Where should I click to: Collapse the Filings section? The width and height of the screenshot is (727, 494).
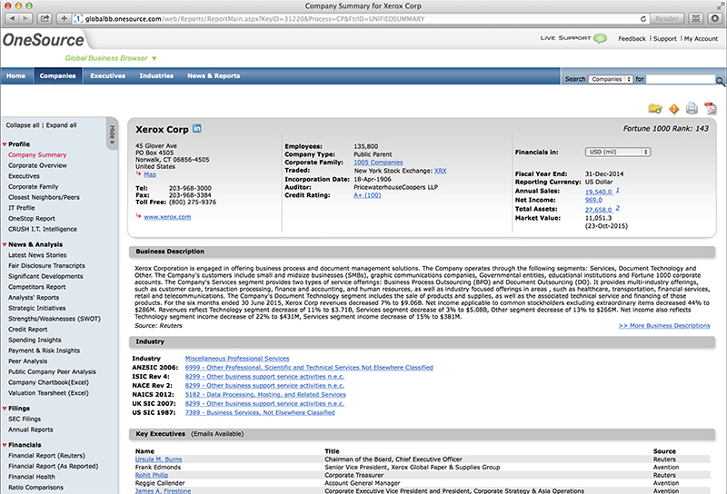(5, 409)
